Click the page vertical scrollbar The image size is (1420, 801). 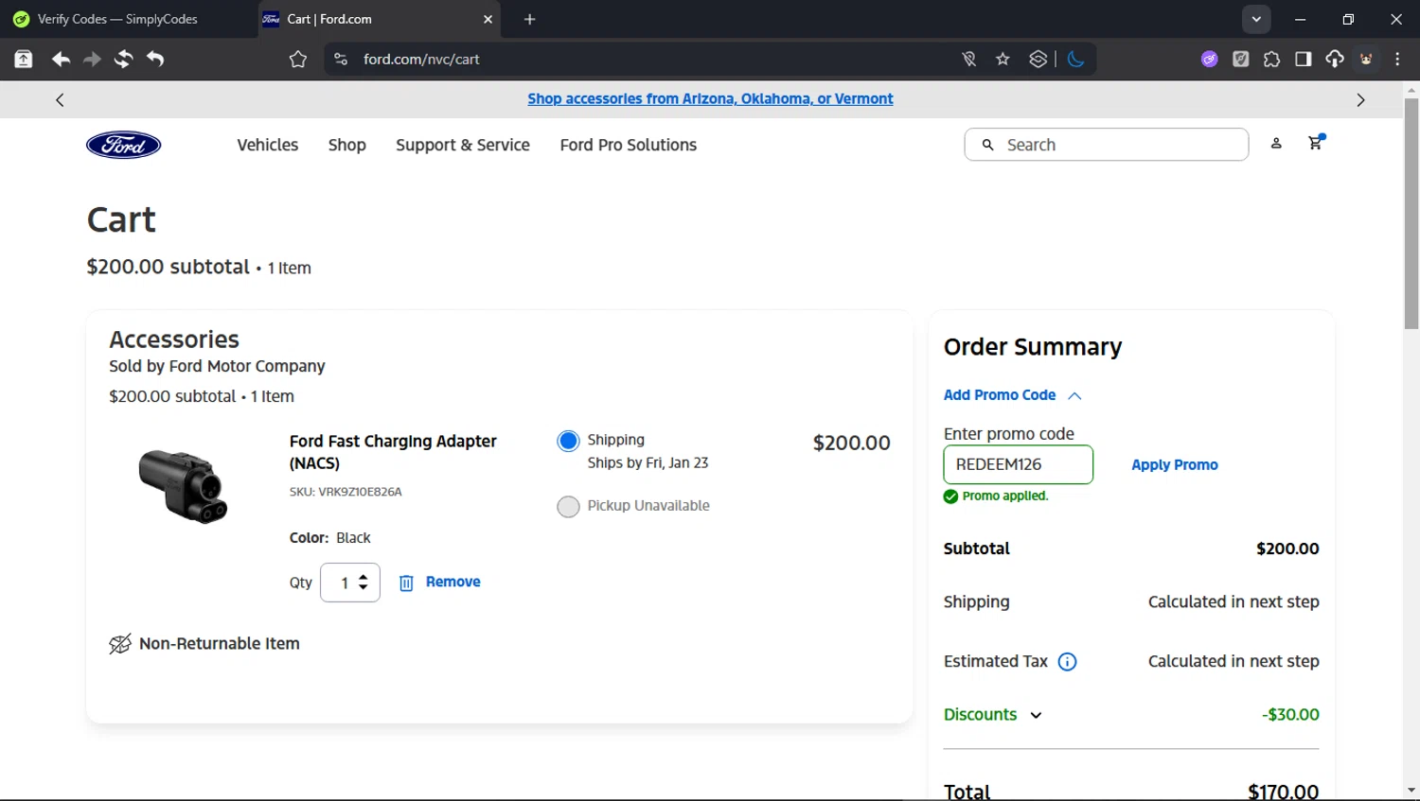pyautogui.click(x=1411, y=213)
